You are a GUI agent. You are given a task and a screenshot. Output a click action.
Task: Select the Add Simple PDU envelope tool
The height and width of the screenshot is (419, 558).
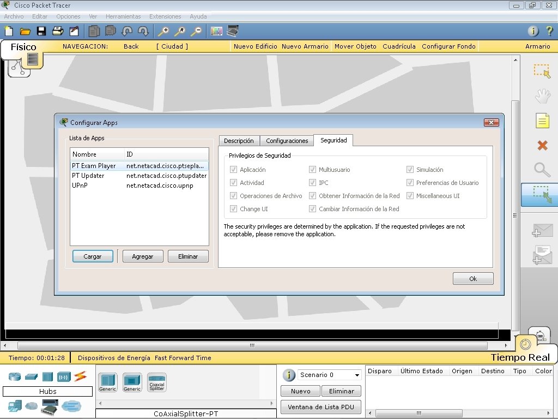[542, 230]
